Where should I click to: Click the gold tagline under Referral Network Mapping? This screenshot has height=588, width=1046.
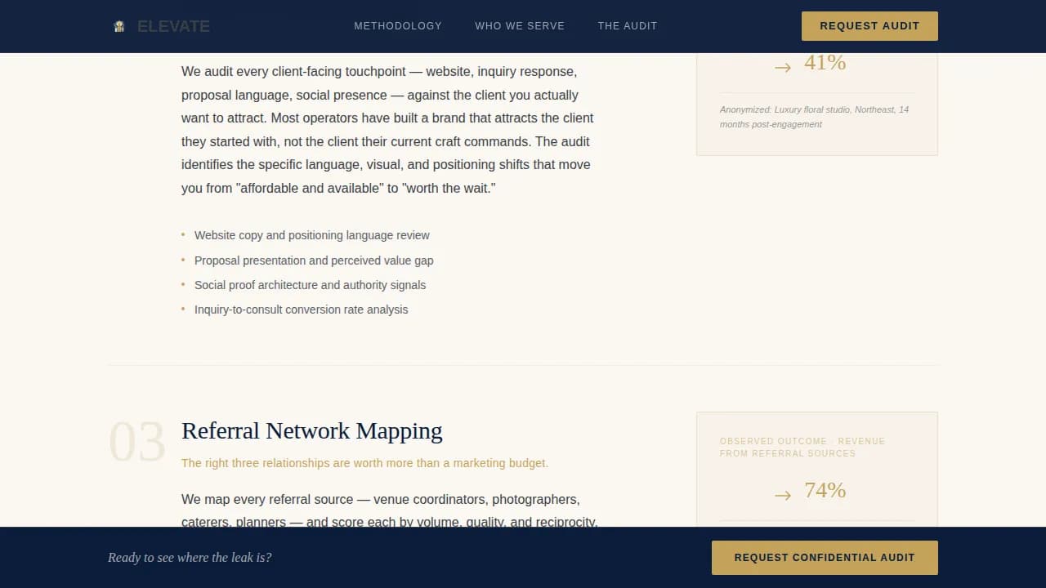point(364,463)
